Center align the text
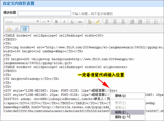 115,22
